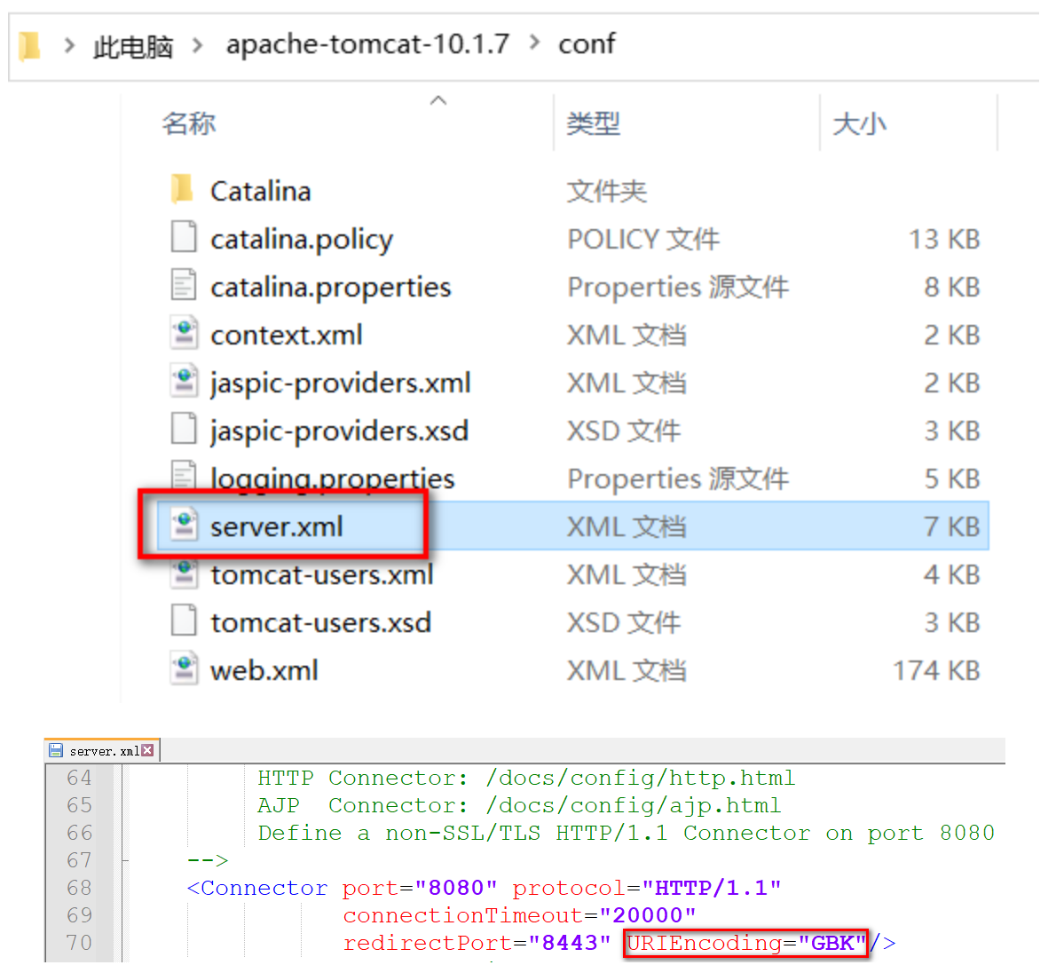Select the server.xml file name
1064x965 pixels.
[277, 527]
